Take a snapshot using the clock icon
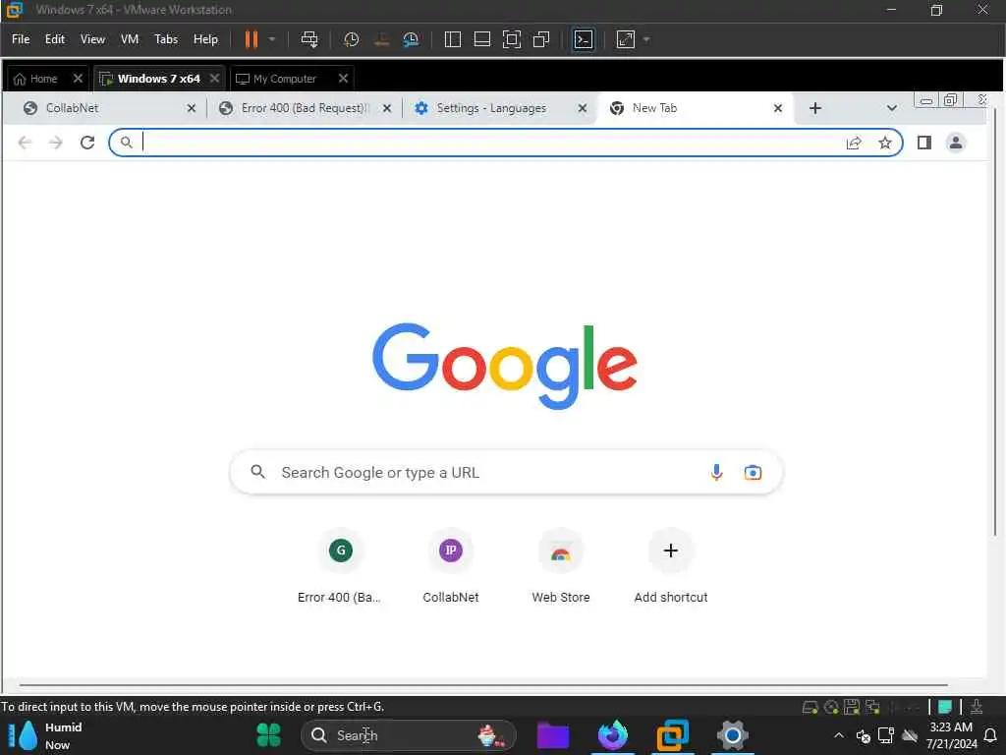This screenshot has width=1006, height=755. [x=351, y=39]
